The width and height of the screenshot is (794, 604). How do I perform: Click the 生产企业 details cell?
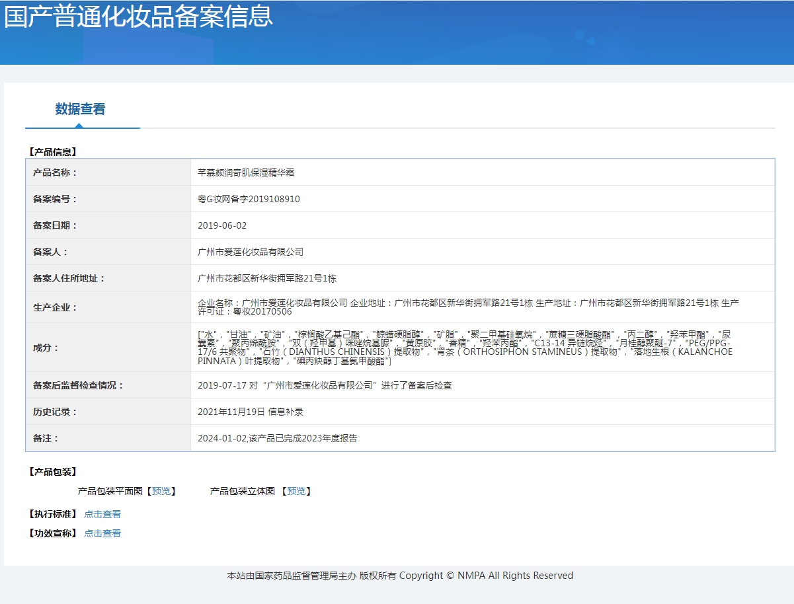point(483,307)
